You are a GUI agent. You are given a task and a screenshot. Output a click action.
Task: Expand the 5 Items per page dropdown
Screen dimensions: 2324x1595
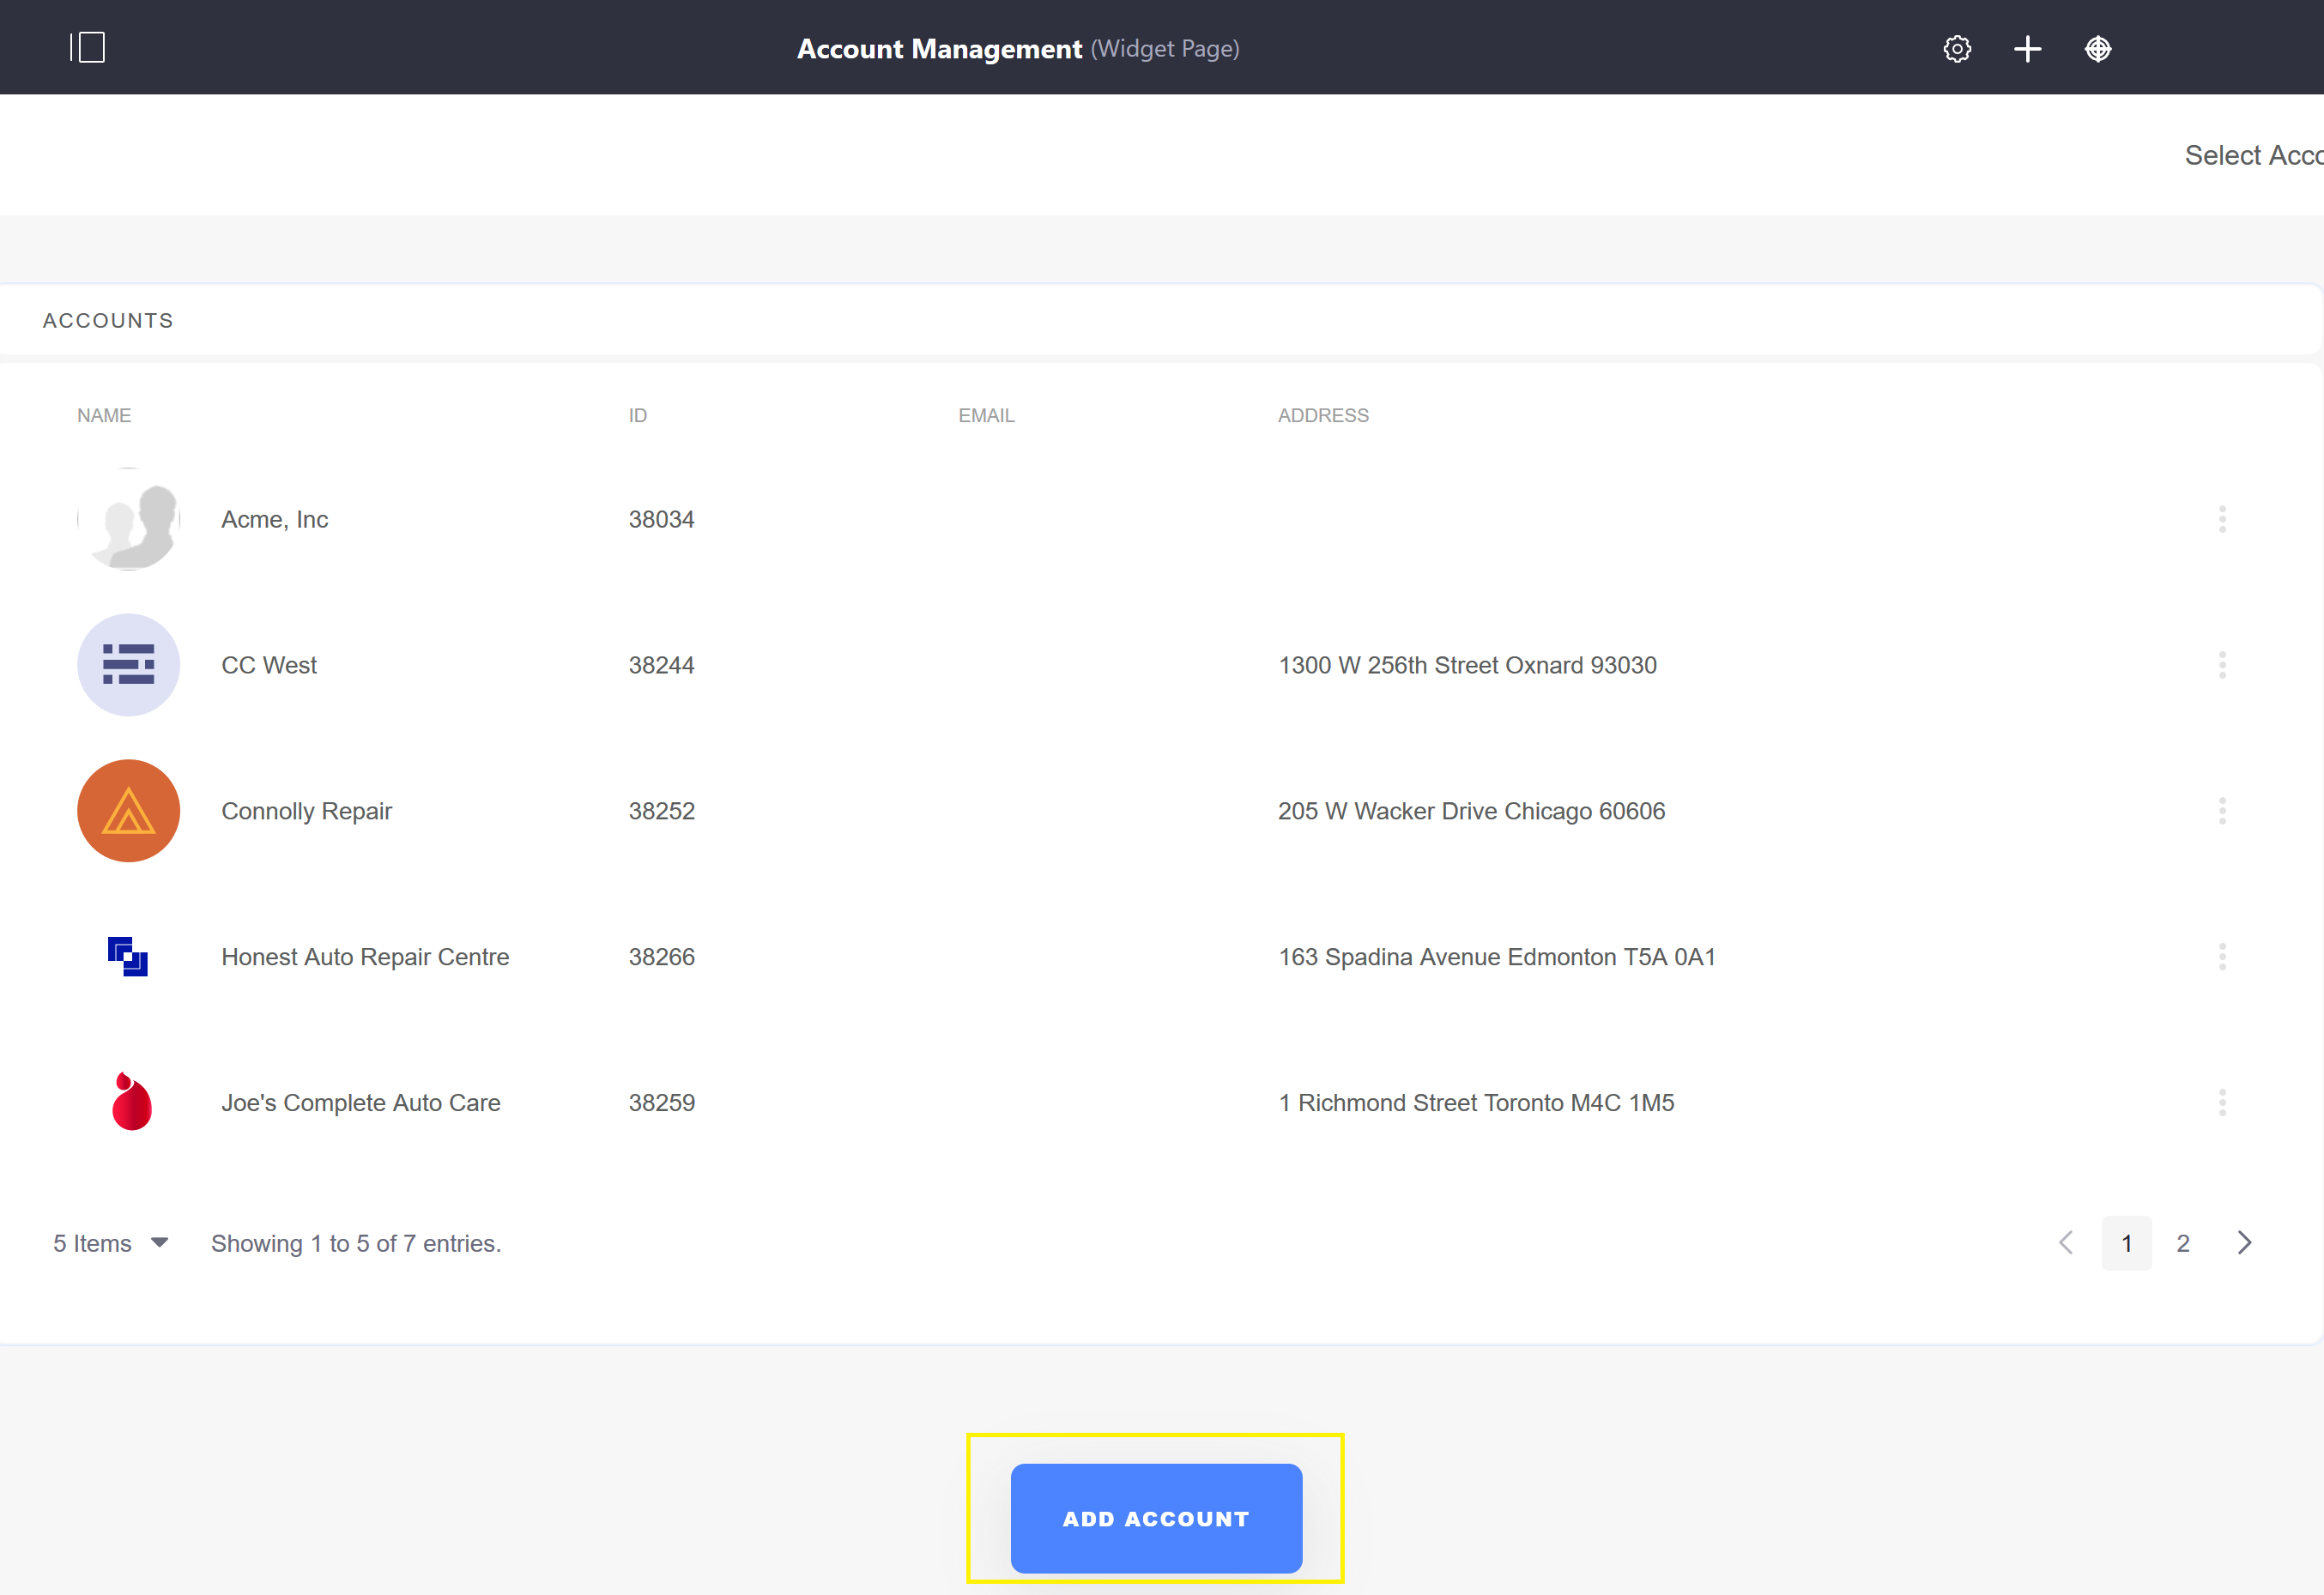(x=110, y=1243)
